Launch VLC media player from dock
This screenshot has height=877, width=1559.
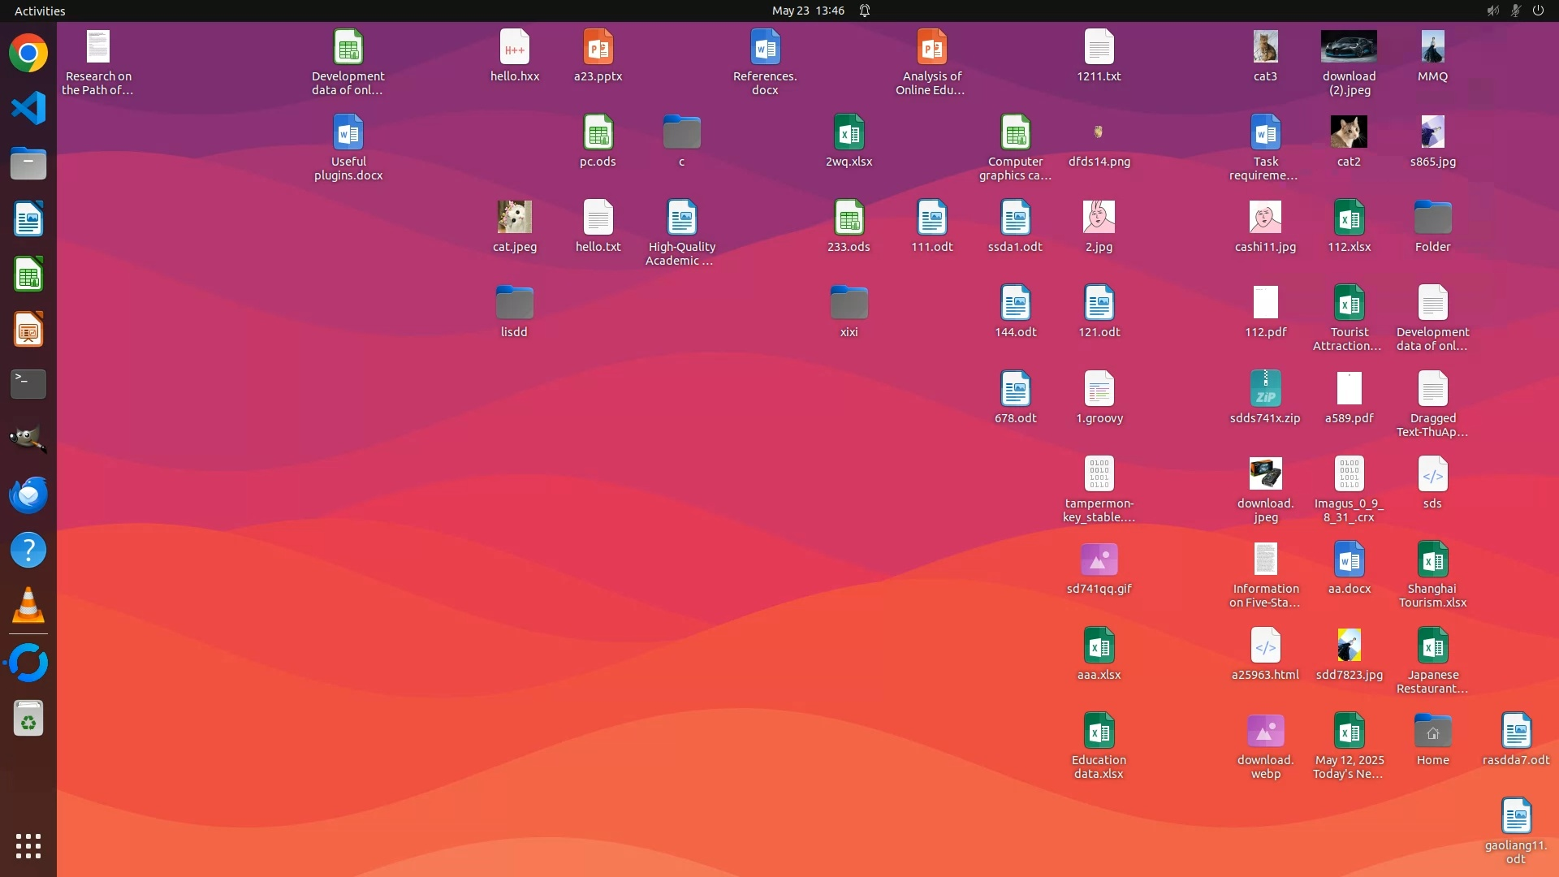28,606
